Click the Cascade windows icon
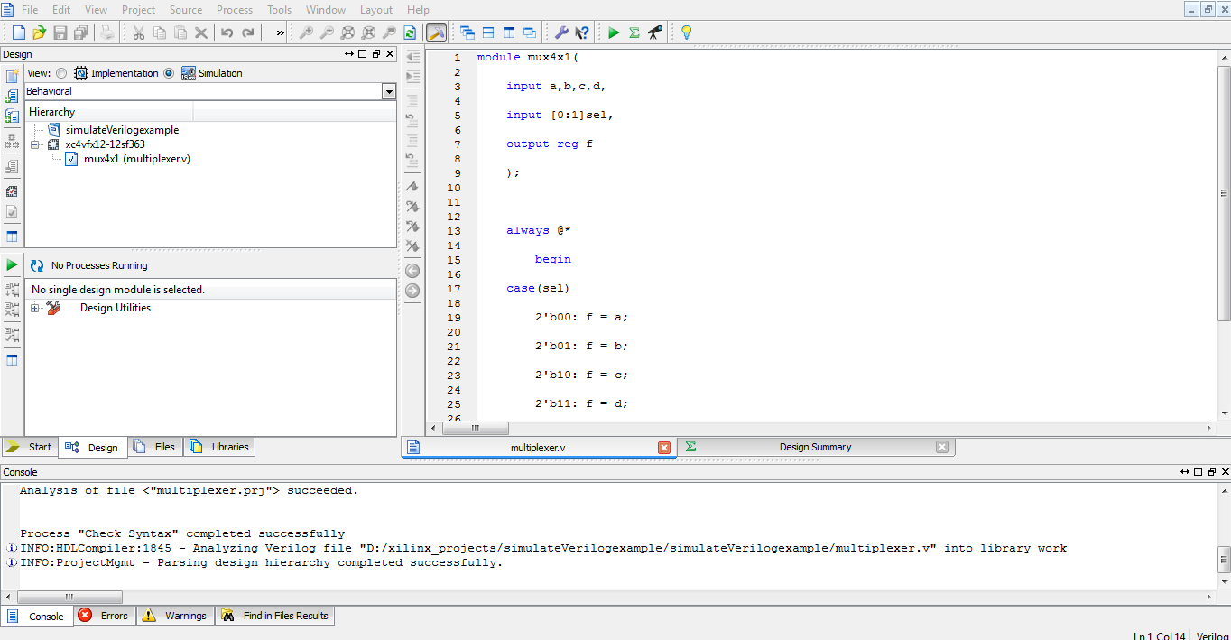The image size is (1231, 640). click(x=467, y=32)
